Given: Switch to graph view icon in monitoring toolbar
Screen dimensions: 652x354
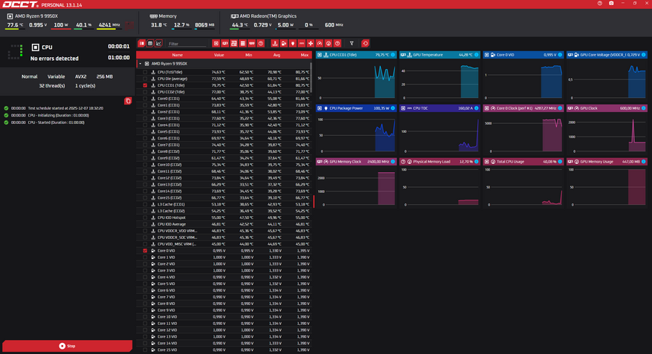Looking at the screenshot, I should click(158, 44).
